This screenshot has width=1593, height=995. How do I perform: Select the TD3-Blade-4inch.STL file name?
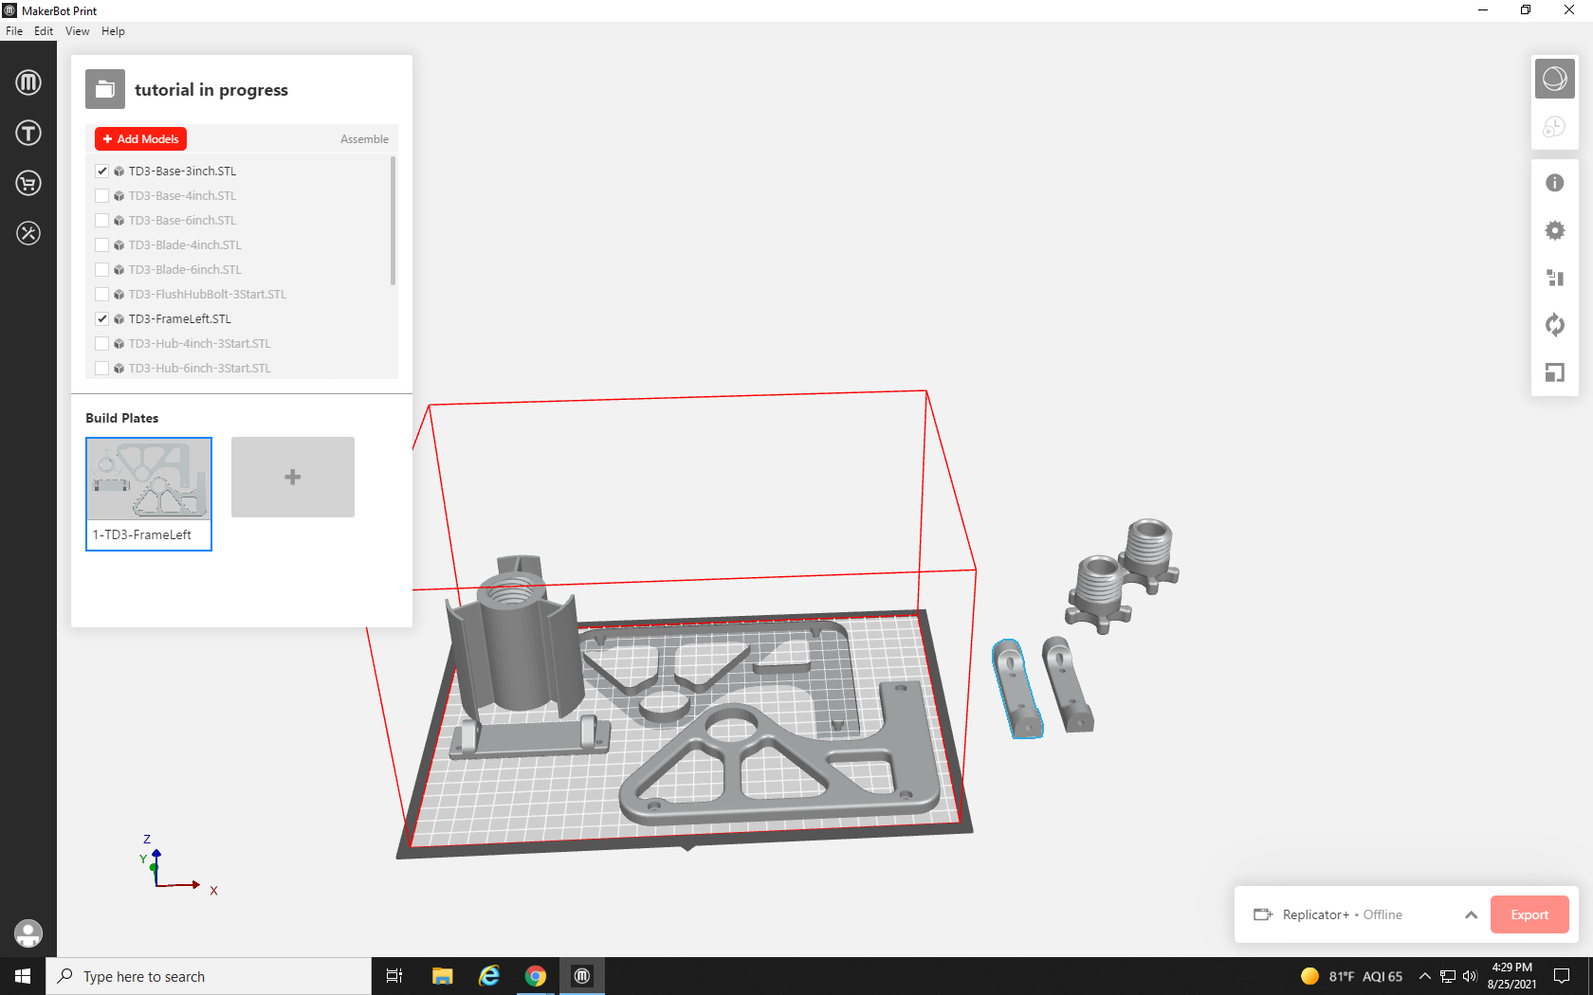pos(185,244)
